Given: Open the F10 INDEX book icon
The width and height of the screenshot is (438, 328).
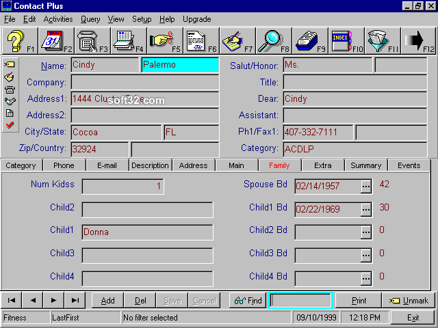Looking at the screenshot, I should 346,41.
